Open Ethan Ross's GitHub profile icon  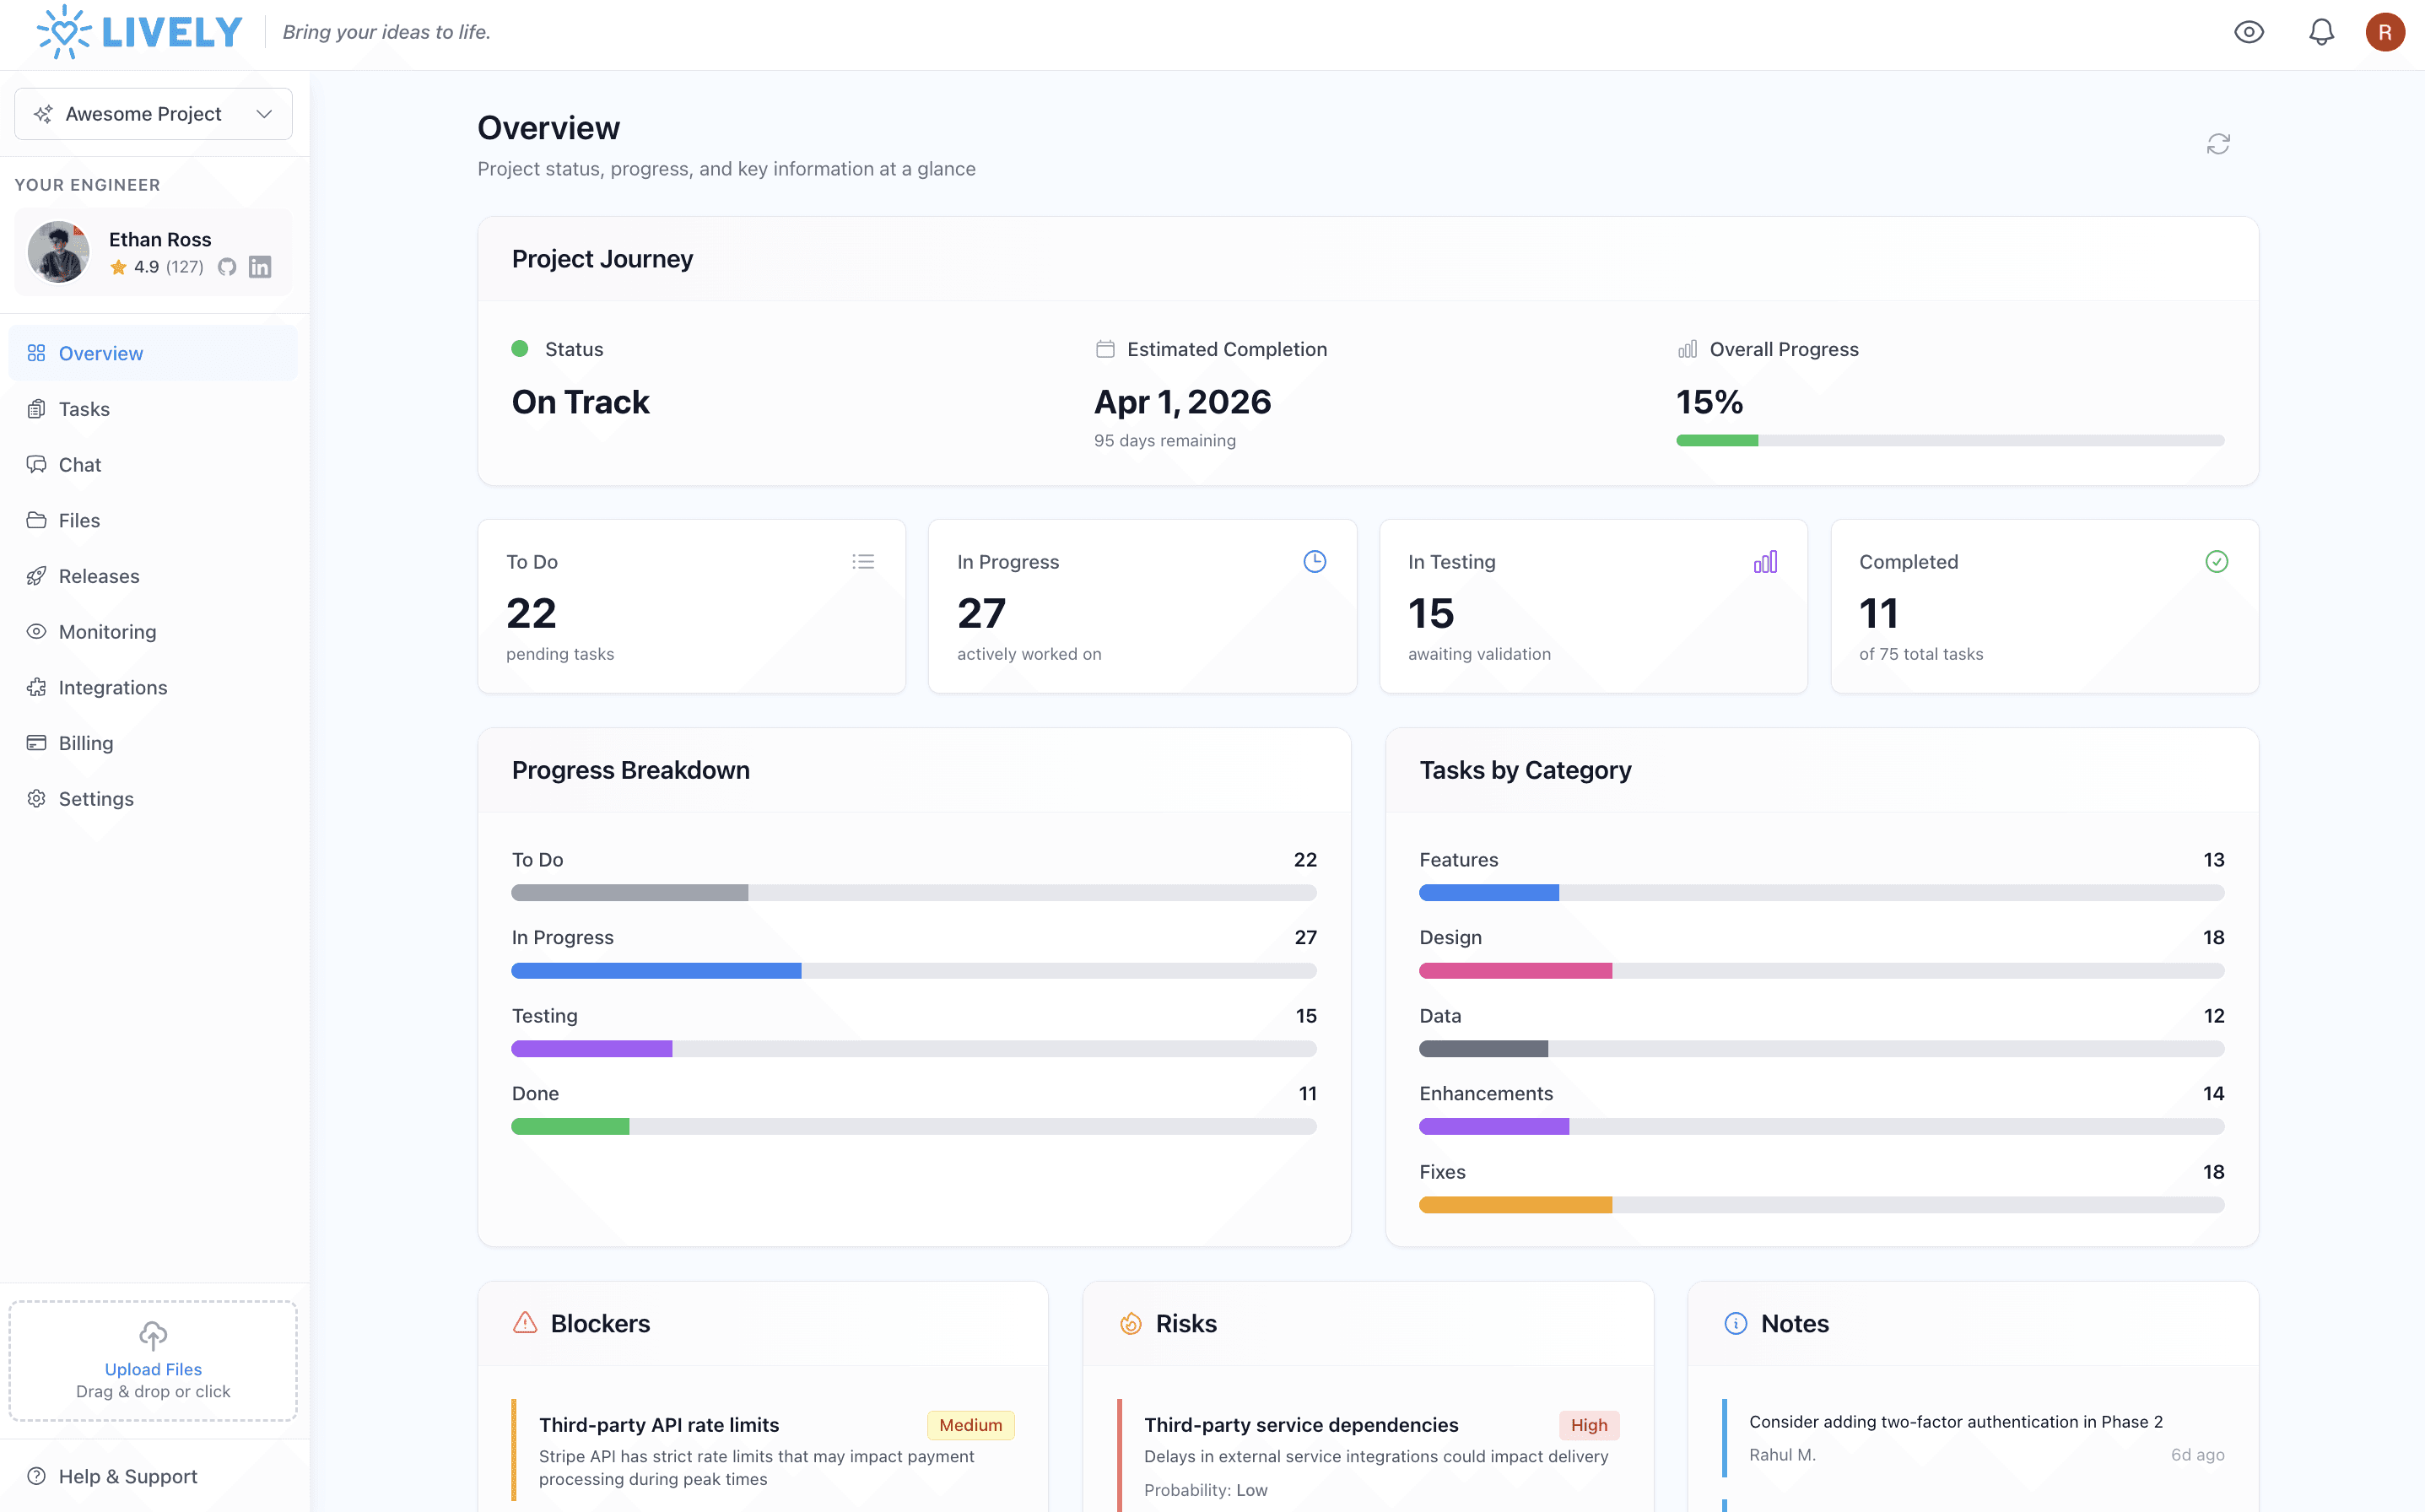click(x=227, y=267)
